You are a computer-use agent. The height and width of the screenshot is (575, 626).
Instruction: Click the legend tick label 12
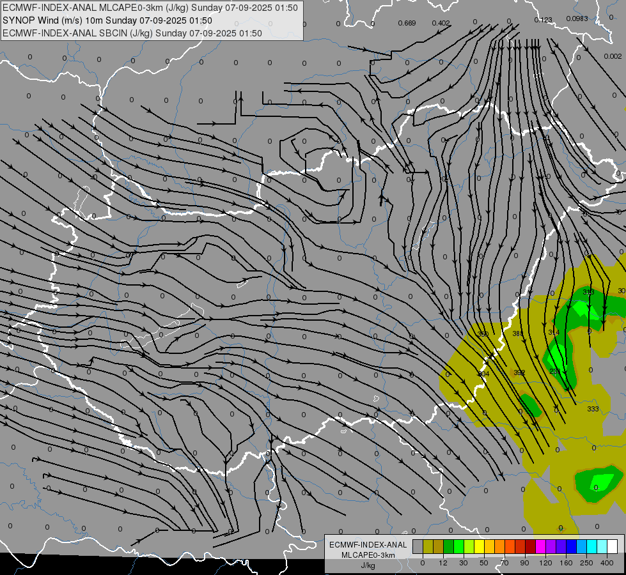point(443,563)
